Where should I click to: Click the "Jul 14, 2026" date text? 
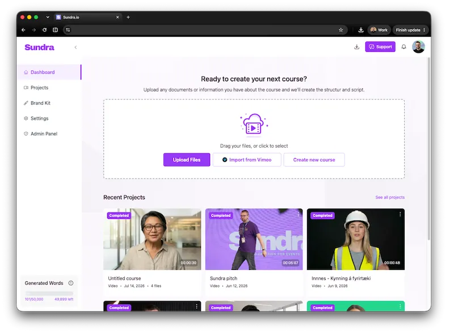tap(134, 286)
